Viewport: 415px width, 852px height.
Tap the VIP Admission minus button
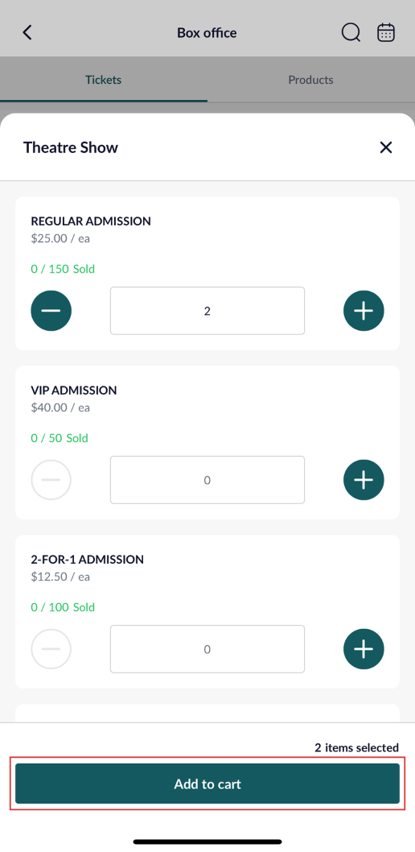tap(51, 480)
